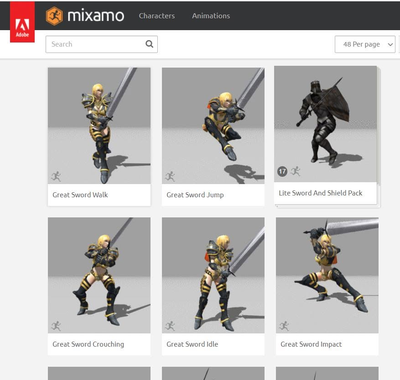Select the Great Sword Idle thumbnail

pos(213,275)
